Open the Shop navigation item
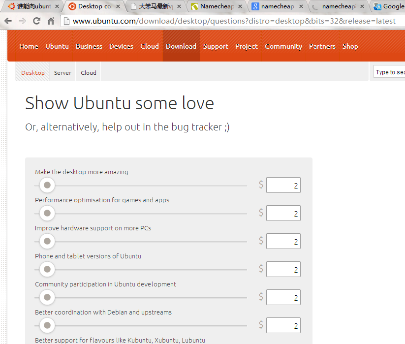The width and height of the screenshot is (405, 344). [x=350, y=46]
